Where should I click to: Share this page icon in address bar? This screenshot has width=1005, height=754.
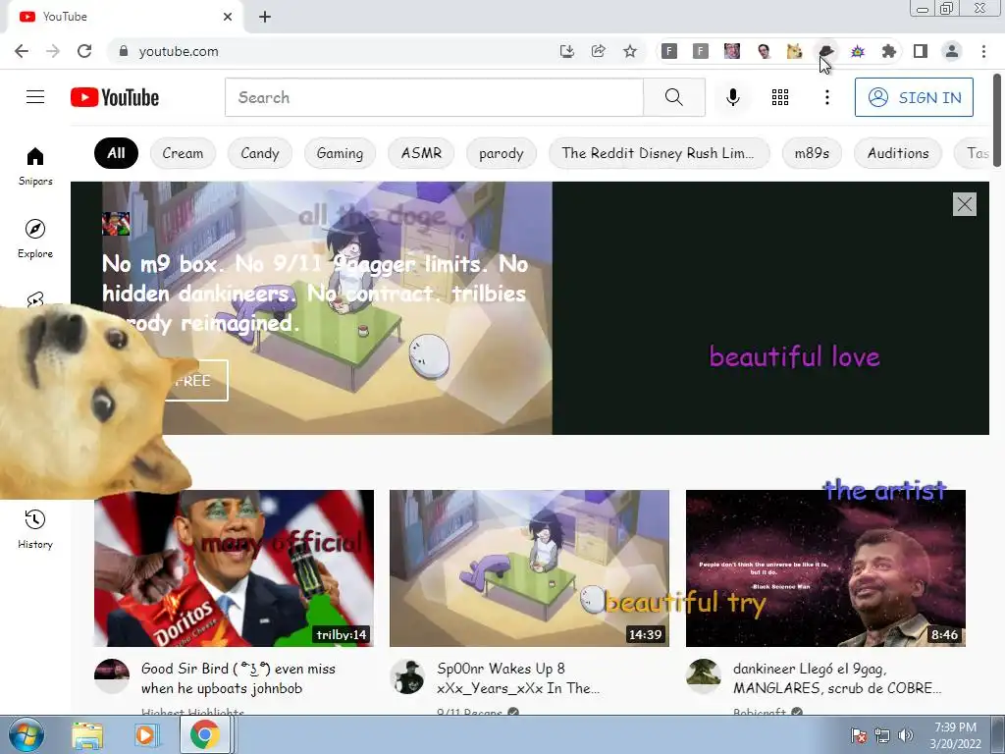pyautogui.click(x=598, y=51)
